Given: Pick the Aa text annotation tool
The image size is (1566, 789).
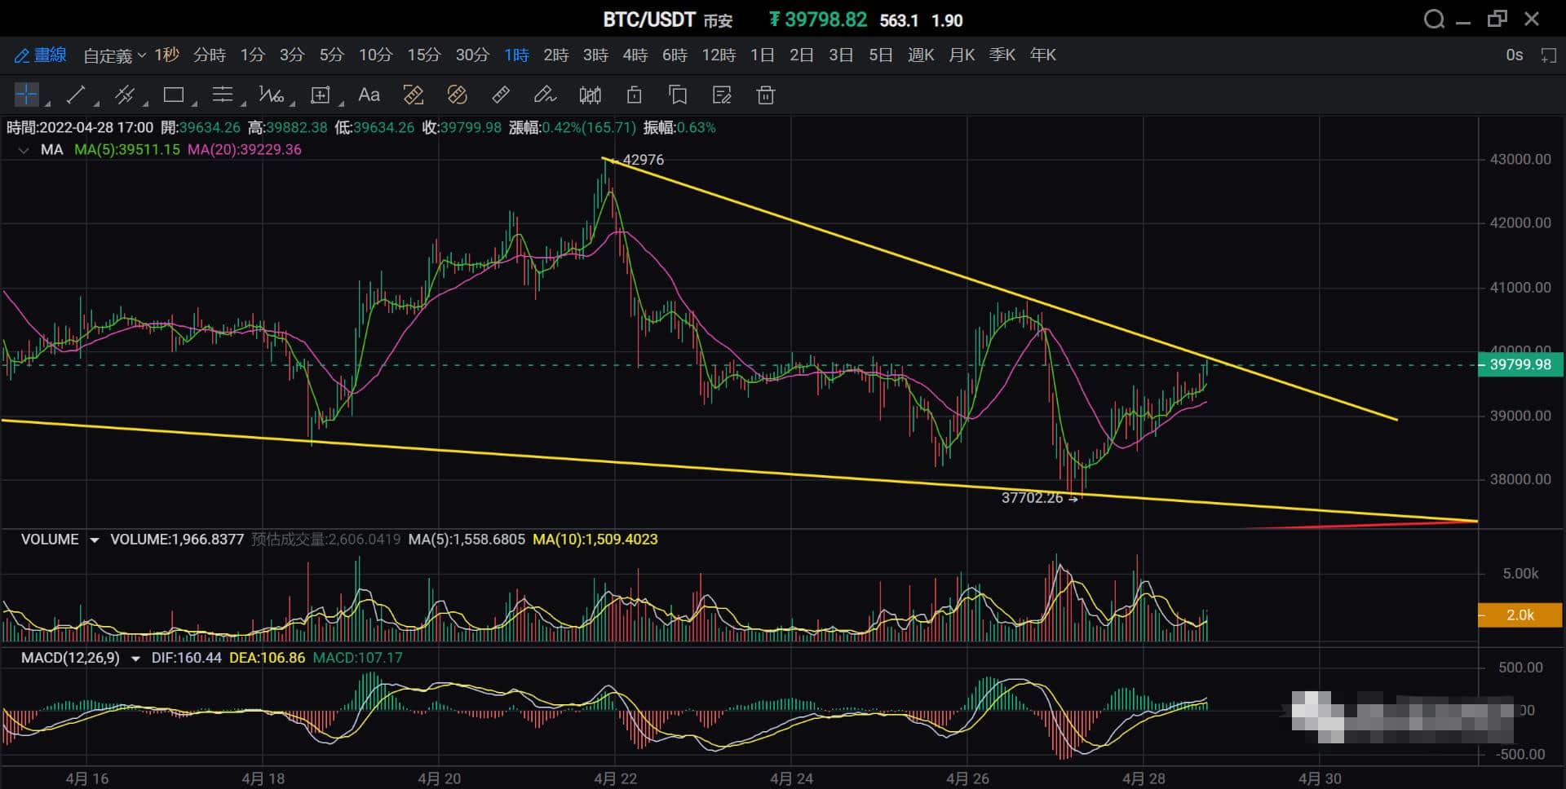Looking at the screenshot, I should (369, 95).
